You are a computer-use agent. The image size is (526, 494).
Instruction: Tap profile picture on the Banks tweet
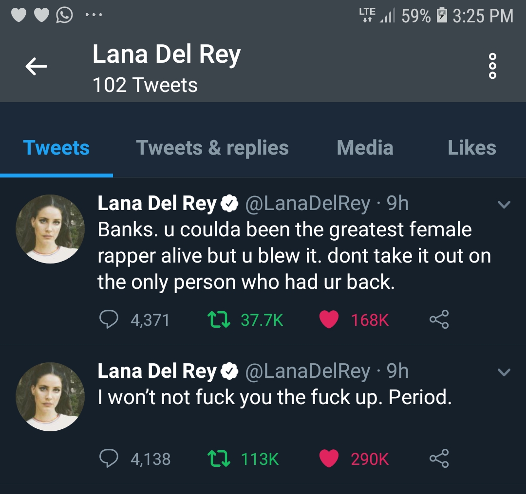[50, 229]
